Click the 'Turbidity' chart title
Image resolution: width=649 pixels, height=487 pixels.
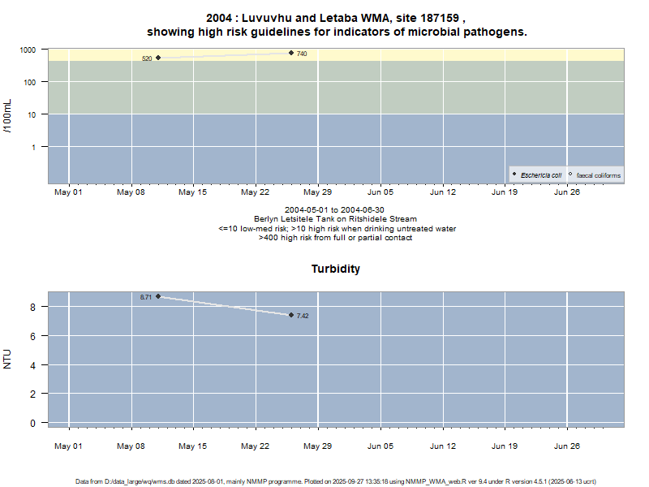(x=336, y=269)
